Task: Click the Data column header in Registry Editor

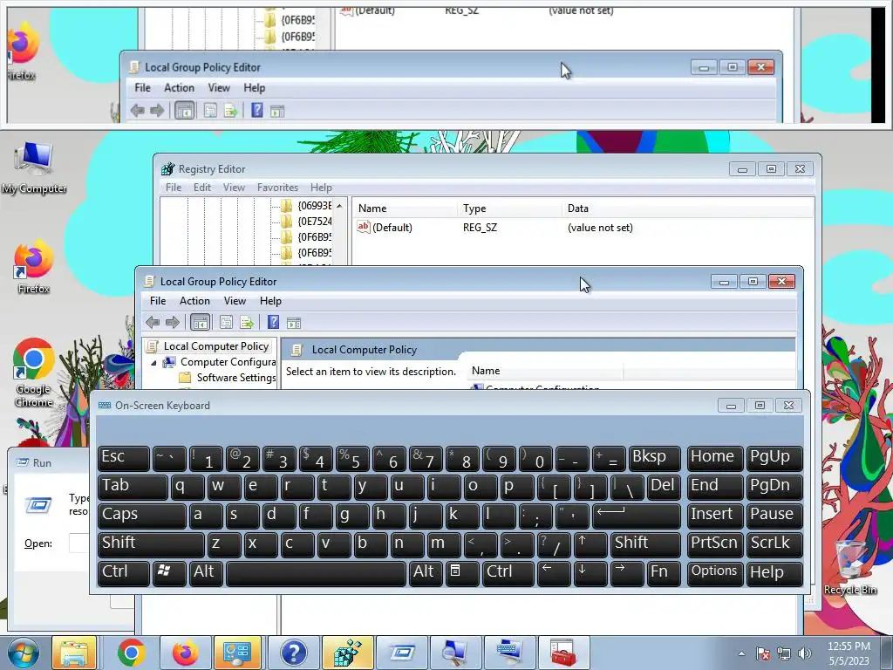Action: [688, 209]
